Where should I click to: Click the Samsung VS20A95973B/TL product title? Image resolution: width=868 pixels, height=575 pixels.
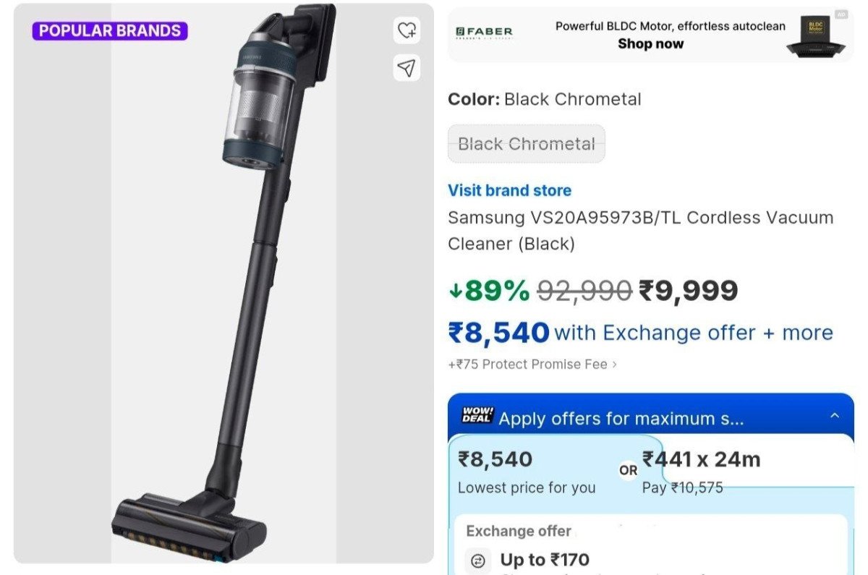point(640,230)
